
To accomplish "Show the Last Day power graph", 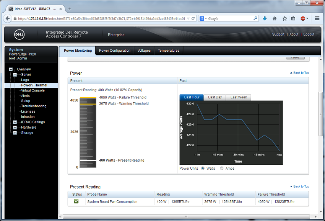I will click(x=215, y=97).
